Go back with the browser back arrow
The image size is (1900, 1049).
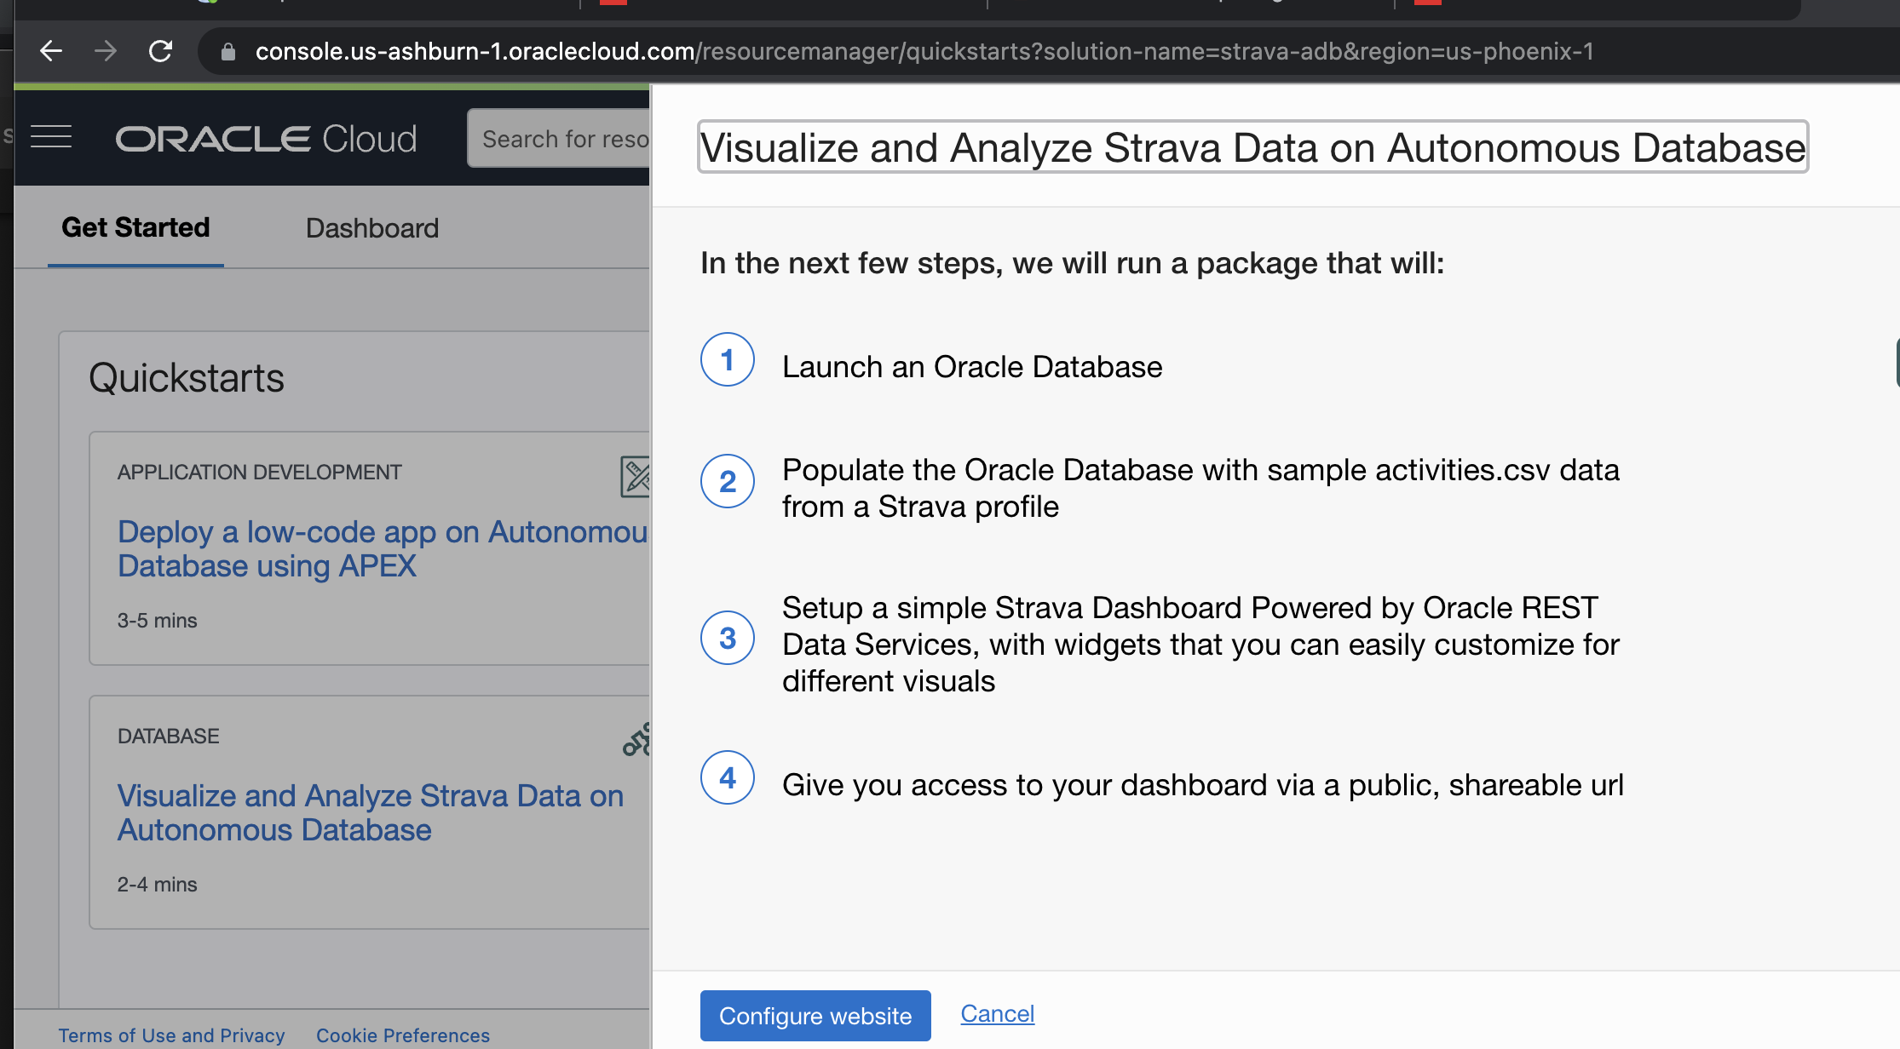(x=51, y=51)
